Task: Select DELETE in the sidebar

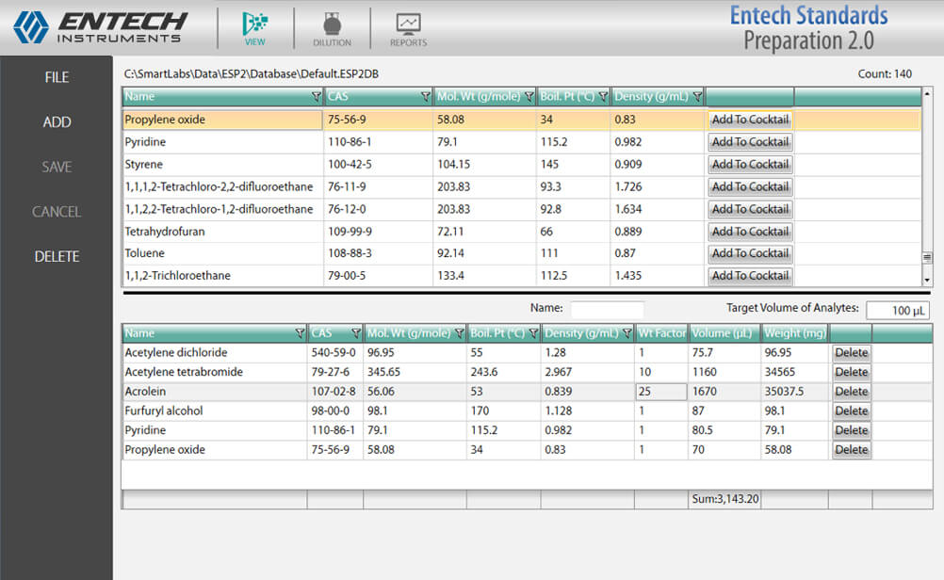Action: [x=57, y=257]
